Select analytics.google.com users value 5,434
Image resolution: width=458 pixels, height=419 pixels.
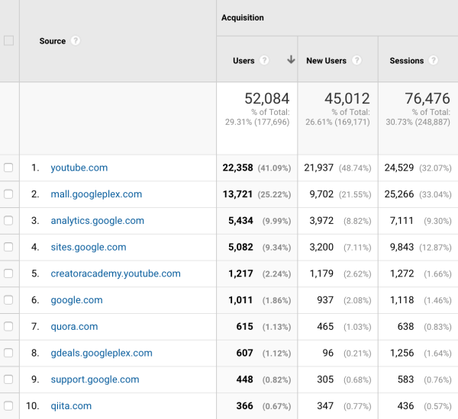click(x=240, y=221)
